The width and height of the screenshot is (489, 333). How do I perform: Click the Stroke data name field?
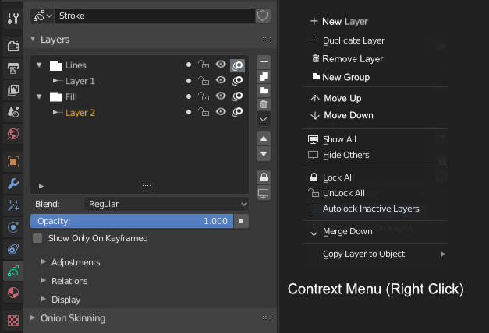pos(154,16)
